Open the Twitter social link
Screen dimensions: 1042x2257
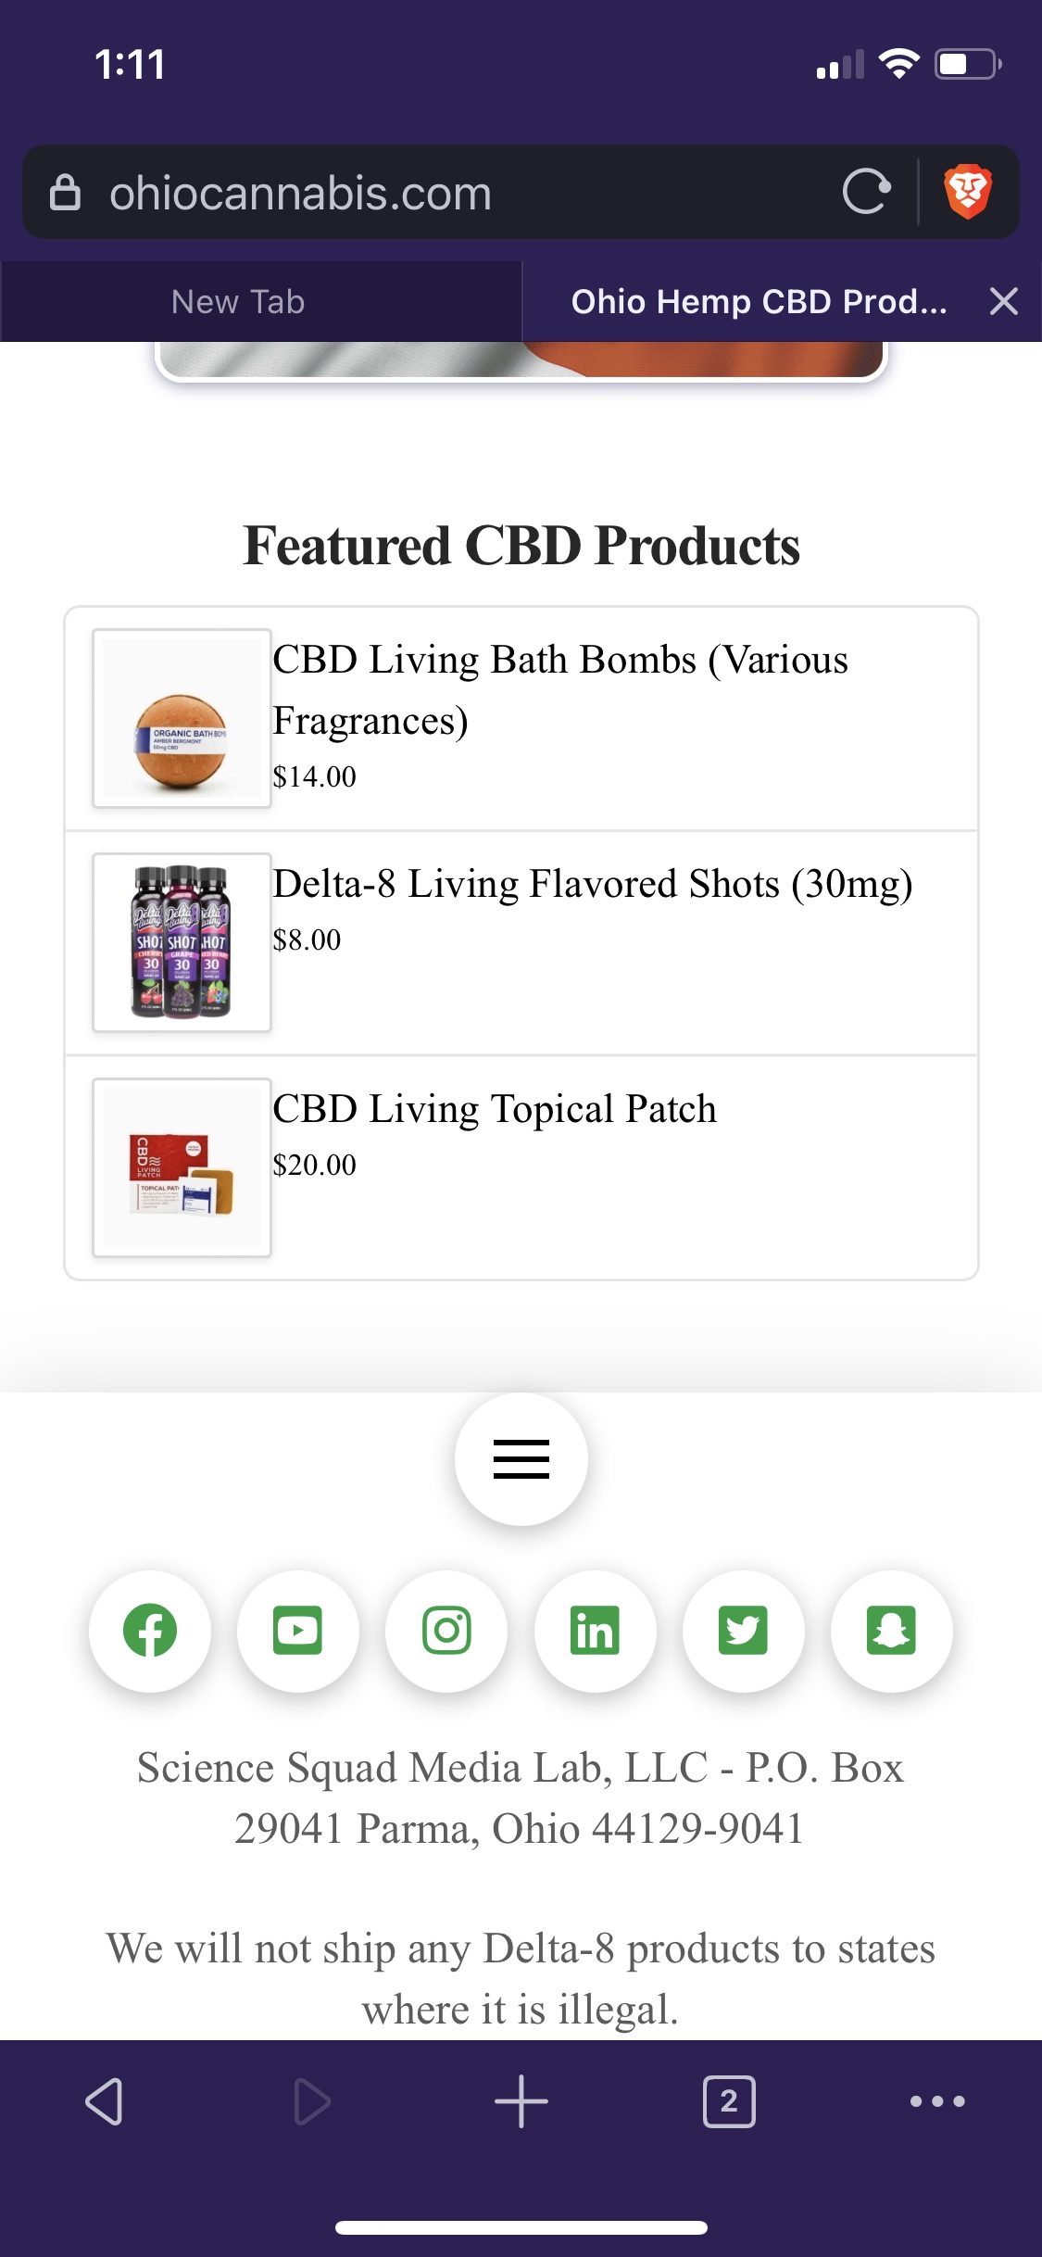coord(743,1631)
